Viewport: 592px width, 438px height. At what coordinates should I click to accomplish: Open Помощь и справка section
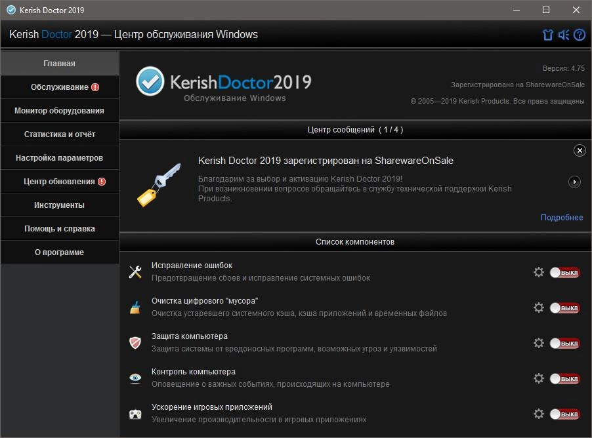pos(60,229)
